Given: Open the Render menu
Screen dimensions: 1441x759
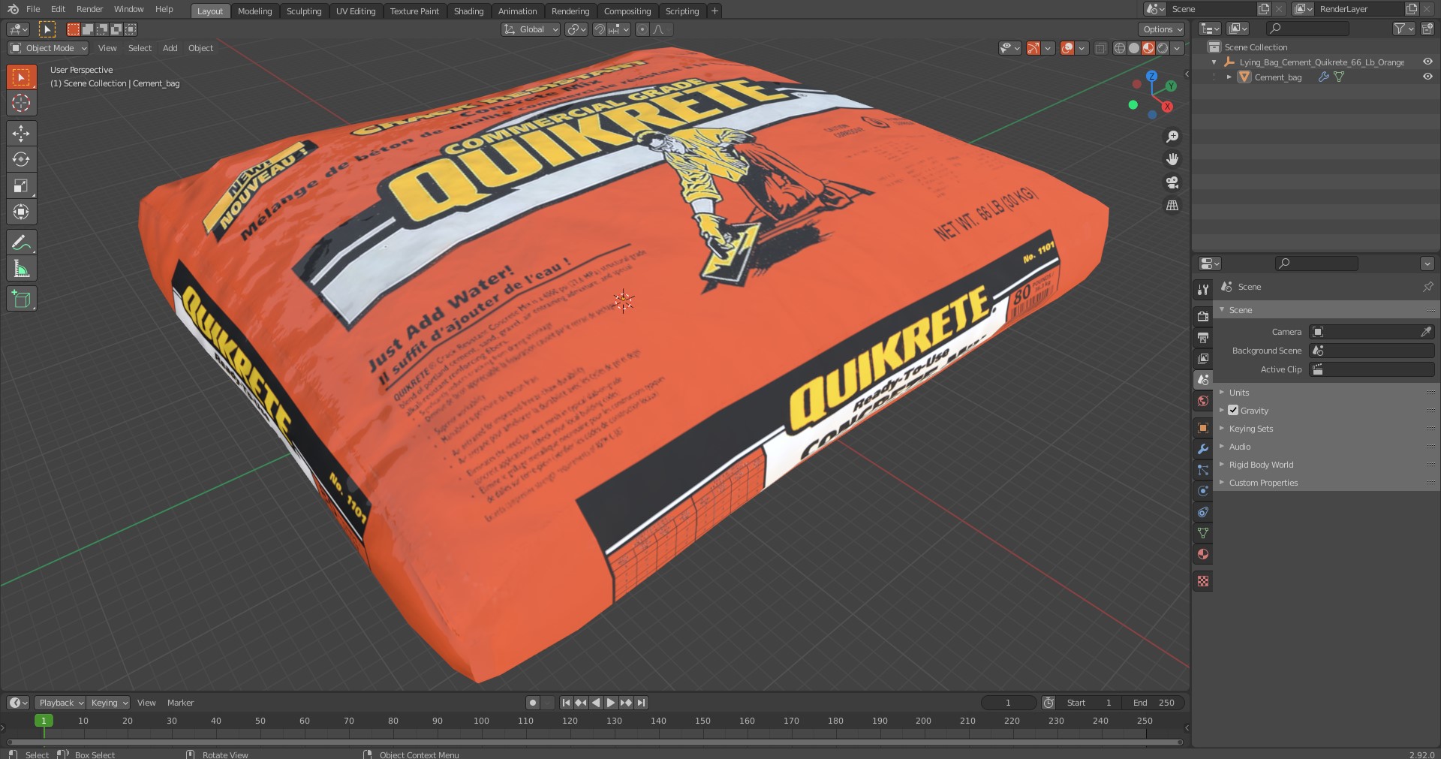Looking at the screenshot, I should [x=89, y=9].
